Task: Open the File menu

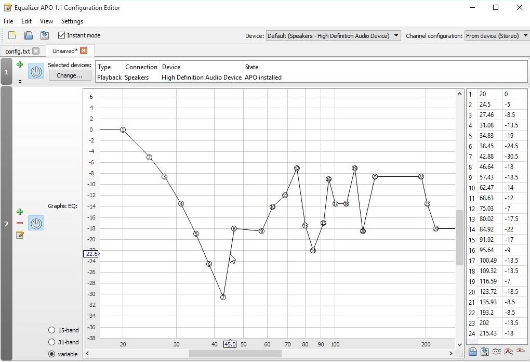Action: click(x=8, y=21)
